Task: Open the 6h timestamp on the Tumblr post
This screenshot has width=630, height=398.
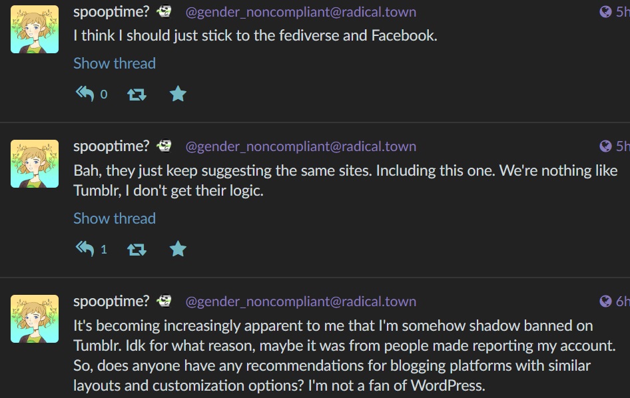Action: tap(623, 301)
